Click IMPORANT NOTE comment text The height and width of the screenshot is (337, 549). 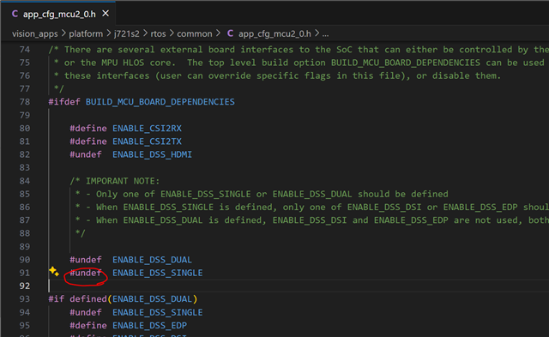tap(123, 181)
